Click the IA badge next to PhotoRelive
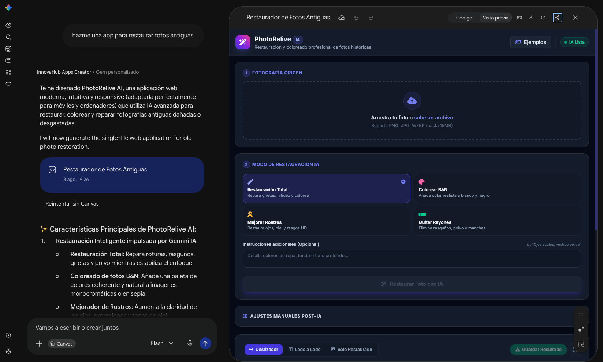The image size is (603, 362). click(x=298, y=40)
